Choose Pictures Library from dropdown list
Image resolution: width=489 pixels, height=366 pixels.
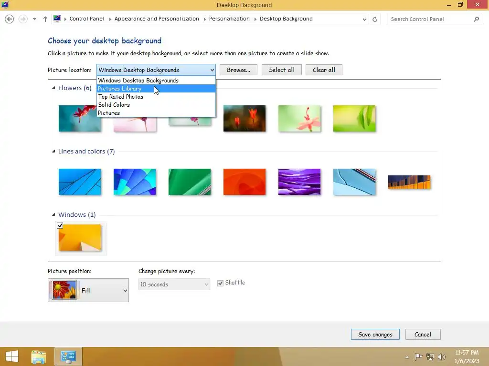156,88
